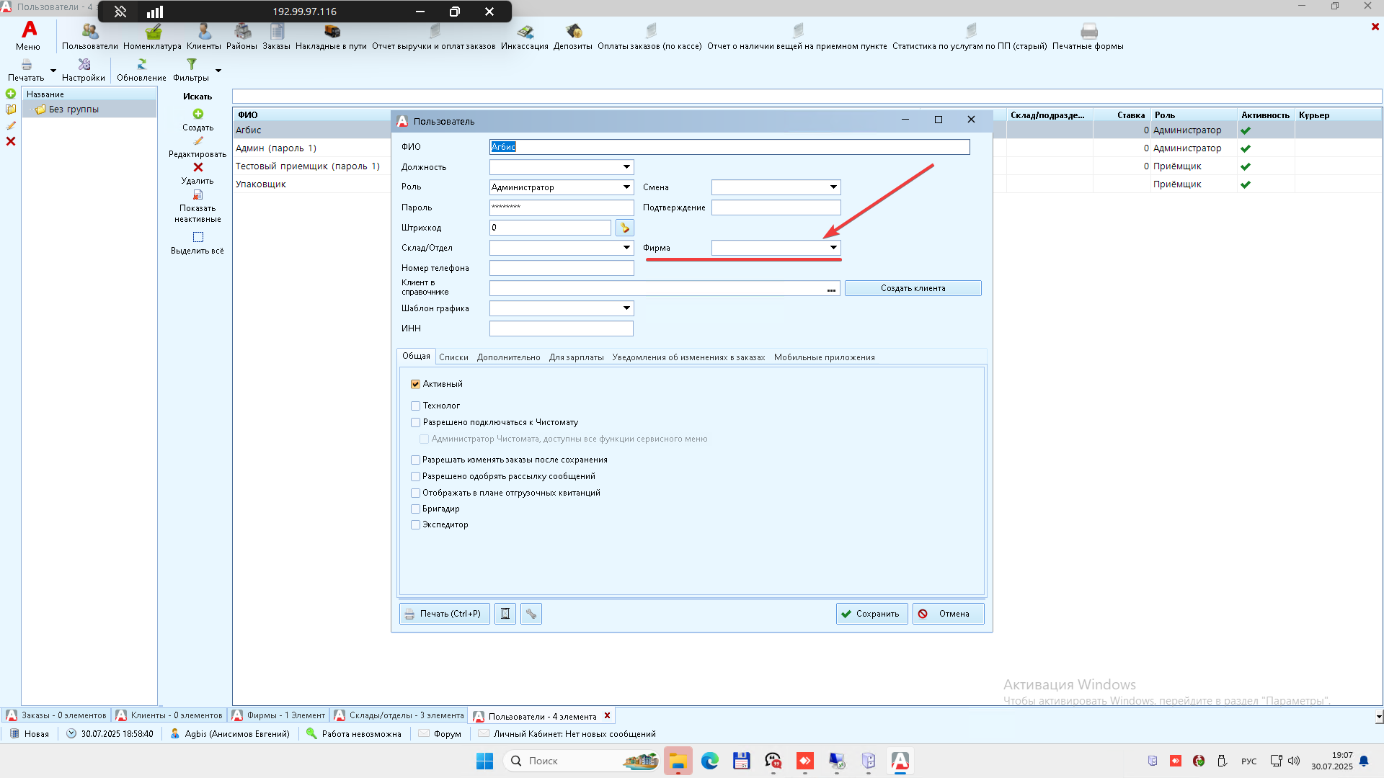Switch to the Списки tab
The width and height of the screenshot is (1384, 778).
click(453, 357)
